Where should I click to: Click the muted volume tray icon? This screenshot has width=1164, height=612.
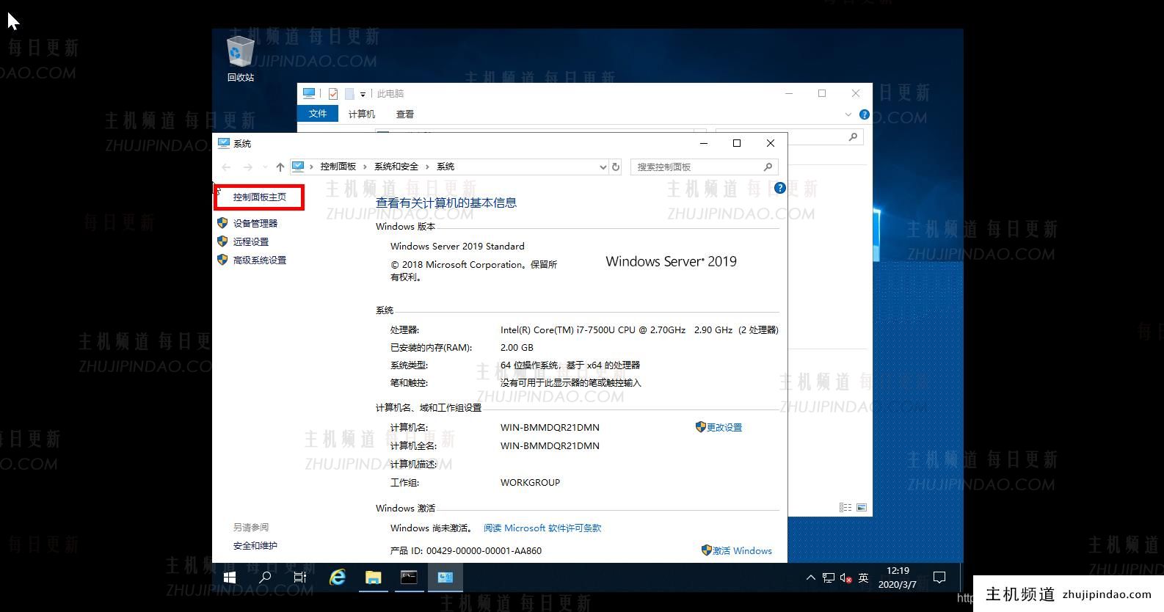click(846, 578)
